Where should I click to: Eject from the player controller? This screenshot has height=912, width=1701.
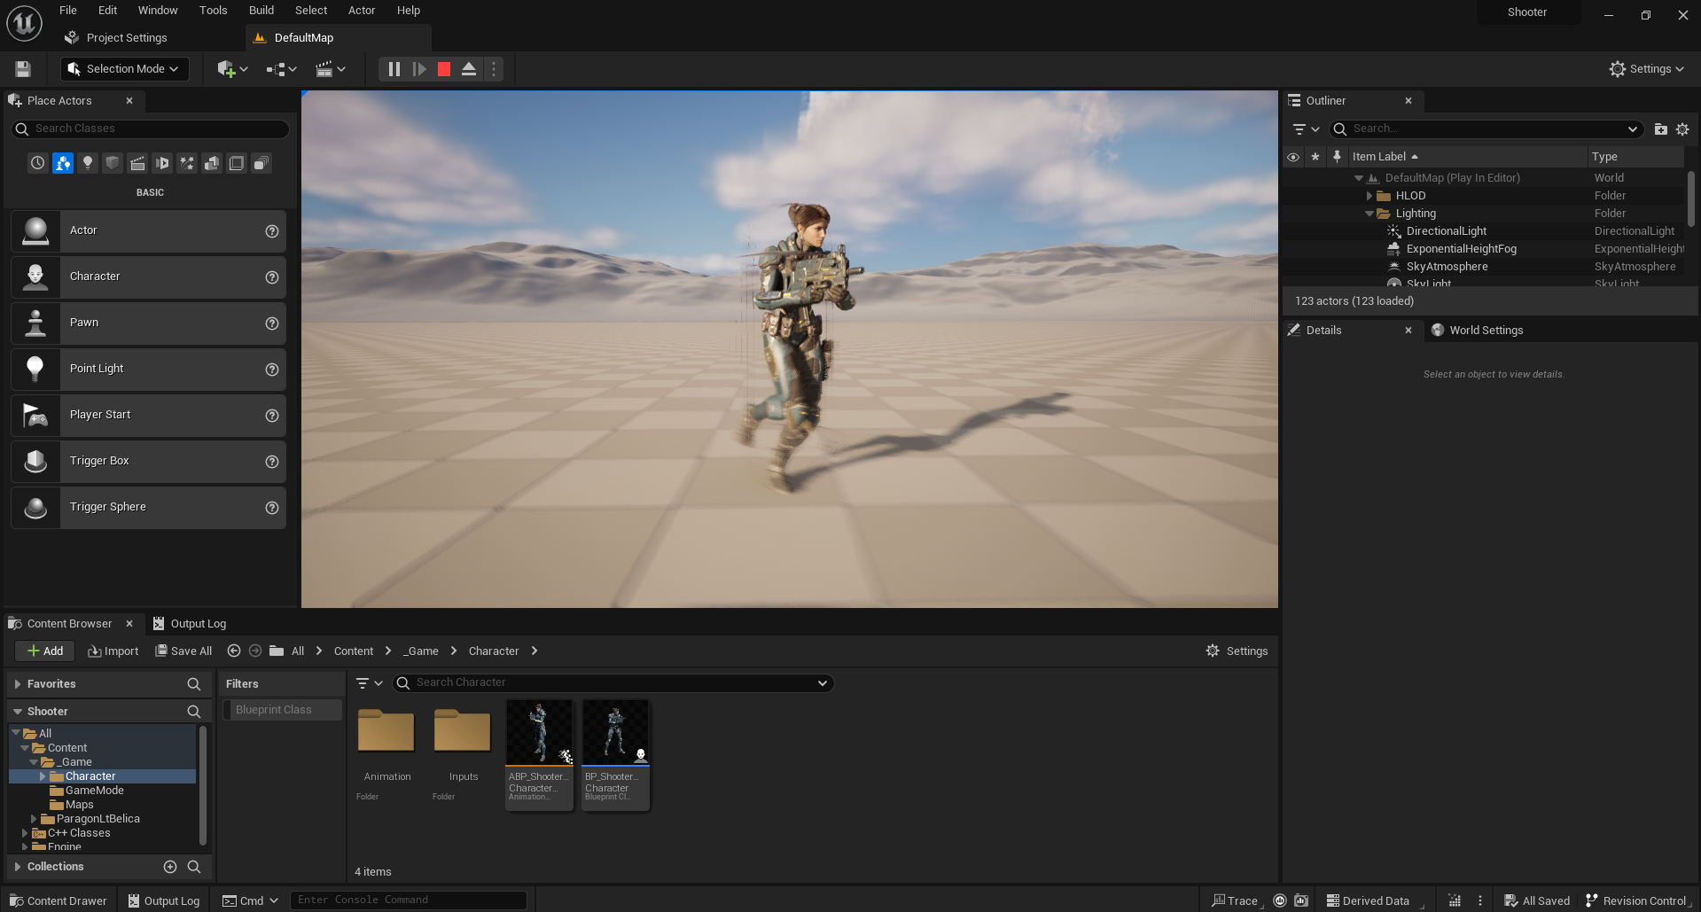(469, 69)
